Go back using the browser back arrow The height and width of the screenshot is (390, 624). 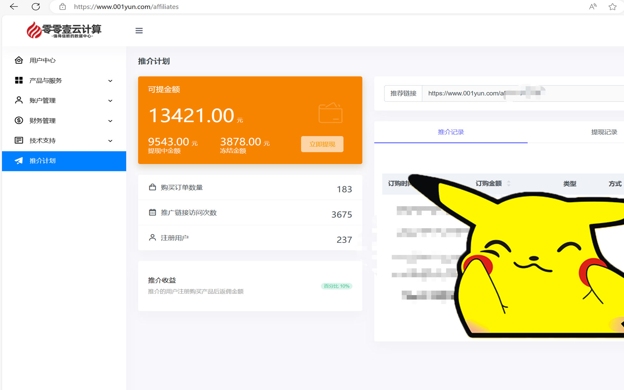14,6
